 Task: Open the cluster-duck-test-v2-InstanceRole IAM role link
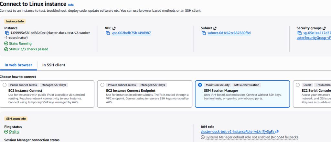point(238,132)
